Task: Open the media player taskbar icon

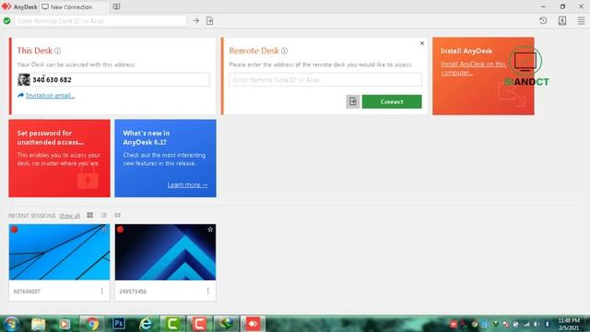Action: [64, 324]
